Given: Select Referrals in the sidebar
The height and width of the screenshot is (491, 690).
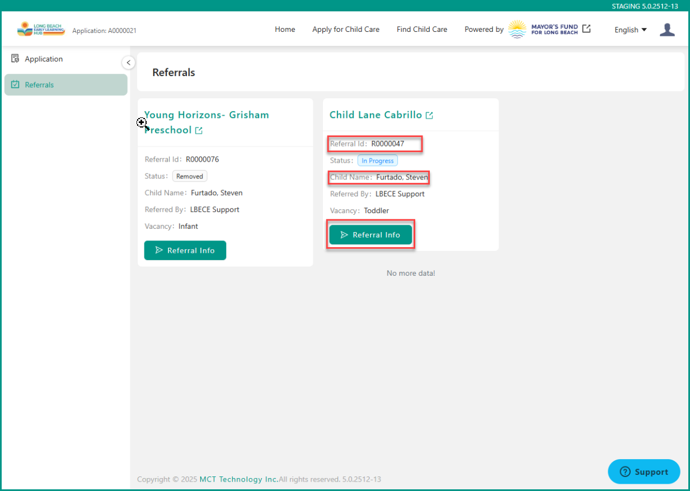Looking at the screenshot, I should (66, 85).
